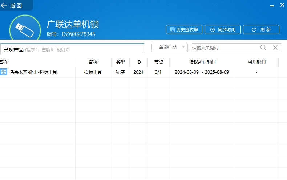Open 历史签收单 history receipts
The width and height of the screenshot is (287, 180).
click(184, 30)
